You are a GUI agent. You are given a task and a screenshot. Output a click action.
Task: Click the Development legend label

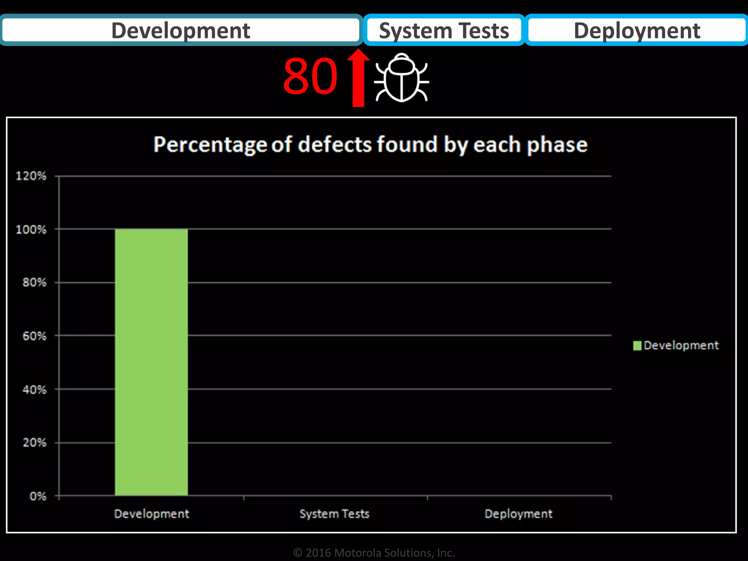(x=681, y=346)
